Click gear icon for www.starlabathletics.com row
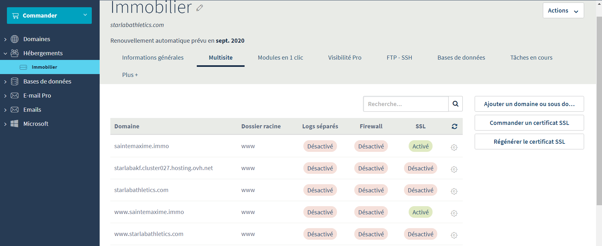 (x=454, y=235)
